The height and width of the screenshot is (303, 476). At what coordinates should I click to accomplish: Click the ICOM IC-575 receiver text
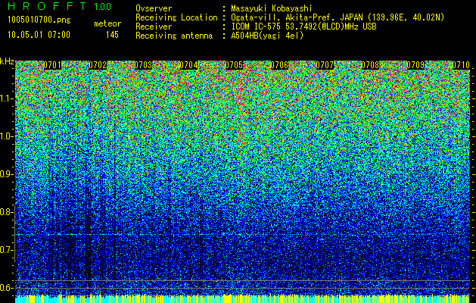[x=303, y=27]
